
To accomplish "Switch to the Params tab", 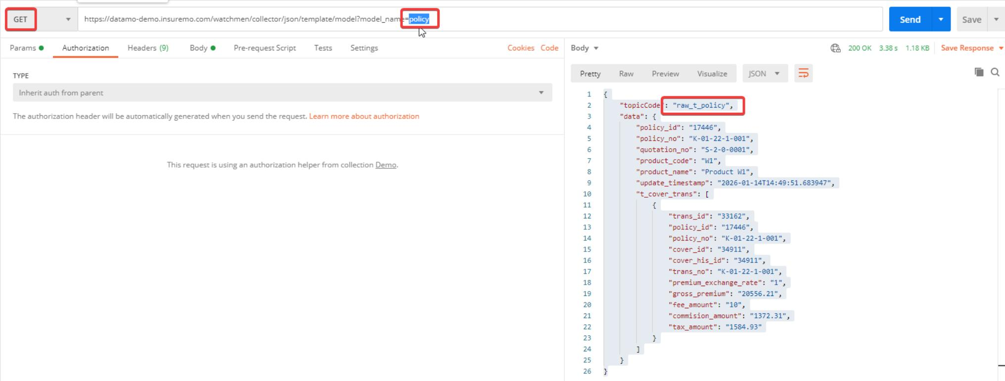I will (27, 48).
